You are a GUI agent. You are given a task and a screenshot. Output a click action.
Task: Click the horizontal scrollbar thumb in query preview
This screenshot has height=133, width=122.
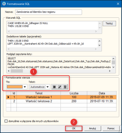[x=17, y=71]
